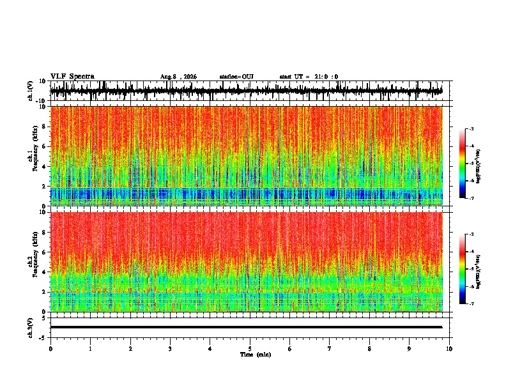
Task: Click the black ch.3 signal line
Action: coord(247,327)
